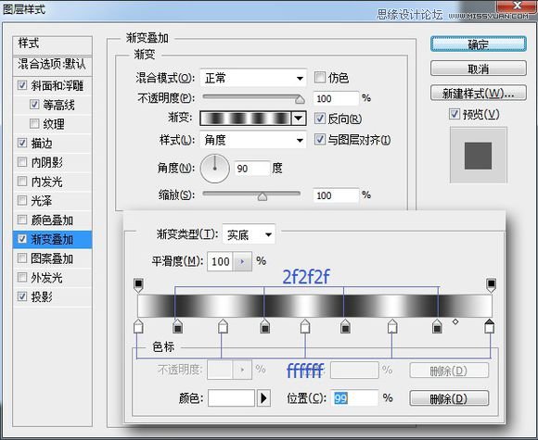Click the scale value field showing 100
Screen dimensions: 538x440
pyautogui.click(x=336, y=195)
